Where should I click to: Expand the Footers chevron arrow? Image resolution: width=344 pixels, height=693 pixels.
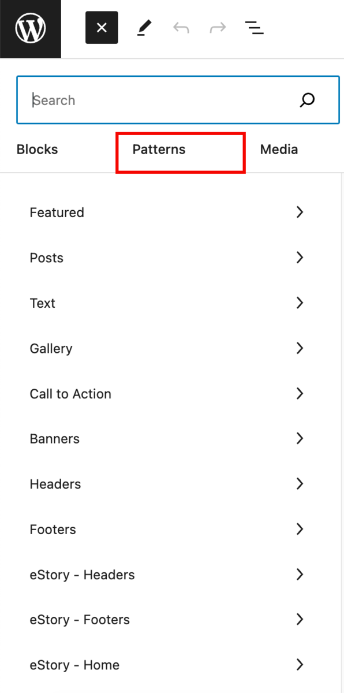tap(300, 528)
